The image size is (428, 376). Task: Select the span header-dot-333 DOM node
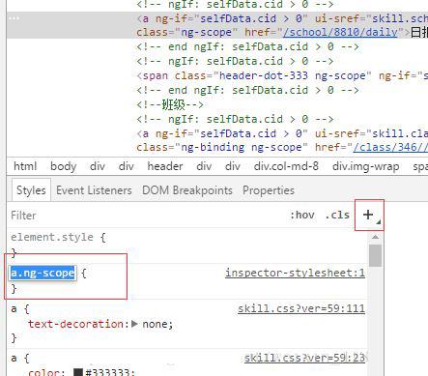click(x=282, y=75)
